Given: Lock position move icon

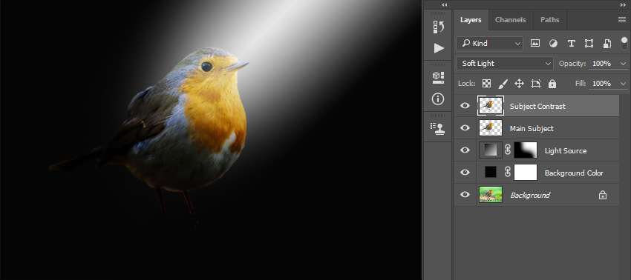Looking at the screenshot, I should pyautogui.click(x=519, y=84).
